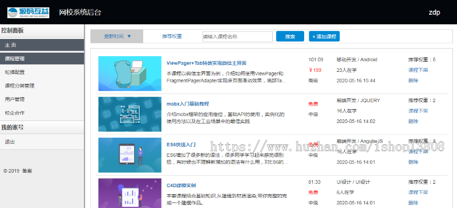Click 删除 for the mobx course
This screenshot has height=208, width=457.
coord(413,121)
